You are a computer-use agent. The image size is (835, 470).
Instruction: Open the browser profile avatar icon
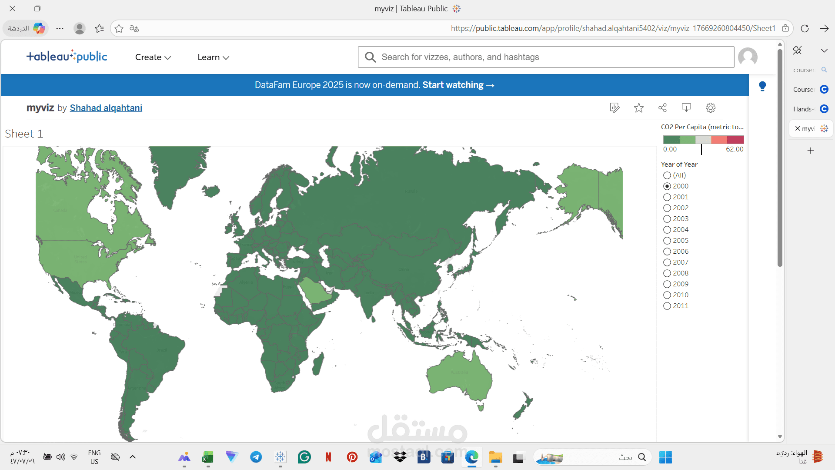click(x=79, y=28)
